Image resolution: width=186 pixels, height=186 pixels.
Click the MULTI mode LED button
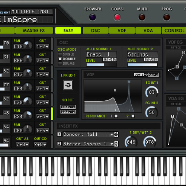click(x=142, y=17)
